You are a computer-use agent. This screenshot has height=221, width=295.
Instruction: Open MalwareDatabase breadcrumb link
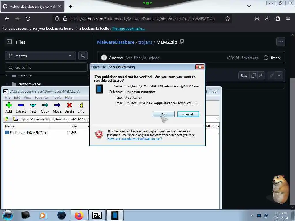click(116, 42)
